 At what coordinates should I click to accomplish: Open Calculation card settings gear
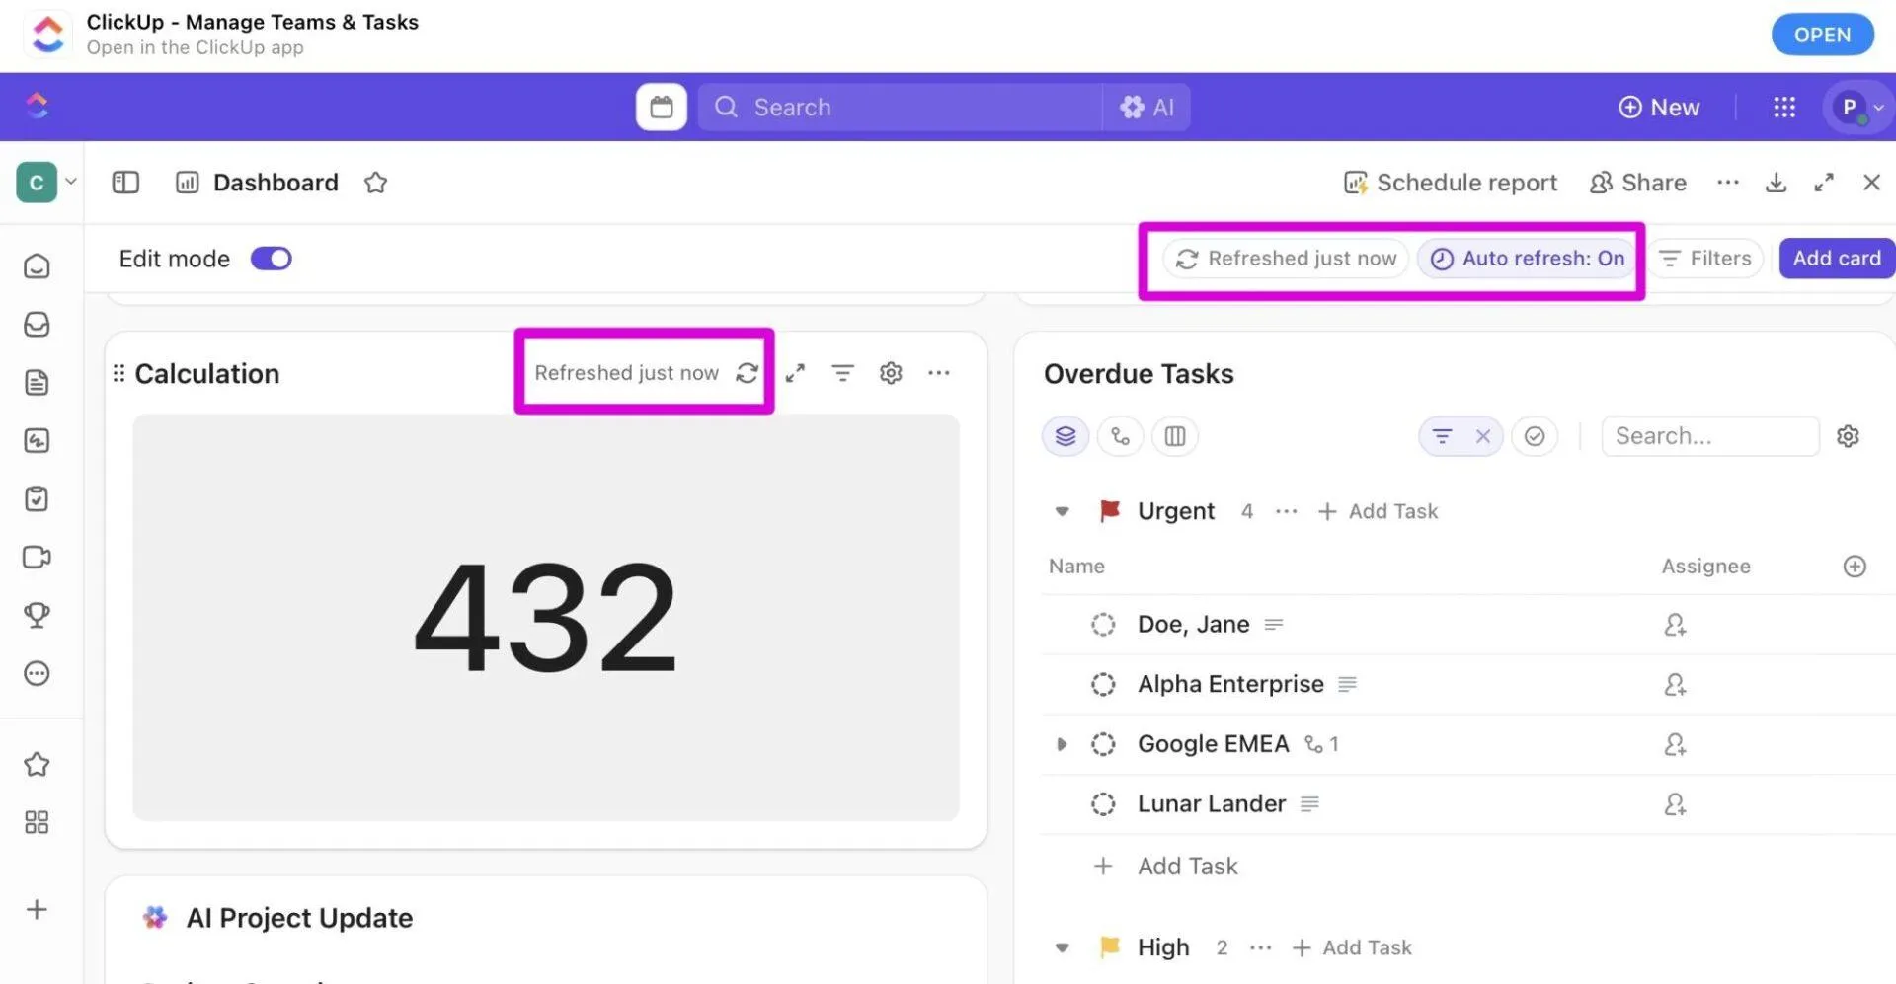(x=891, y=373)
